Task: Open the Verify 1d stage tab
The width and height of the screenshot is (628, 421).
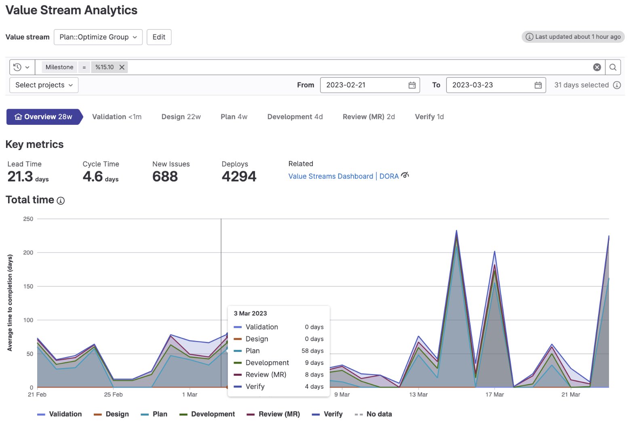Action: (429, 117)
